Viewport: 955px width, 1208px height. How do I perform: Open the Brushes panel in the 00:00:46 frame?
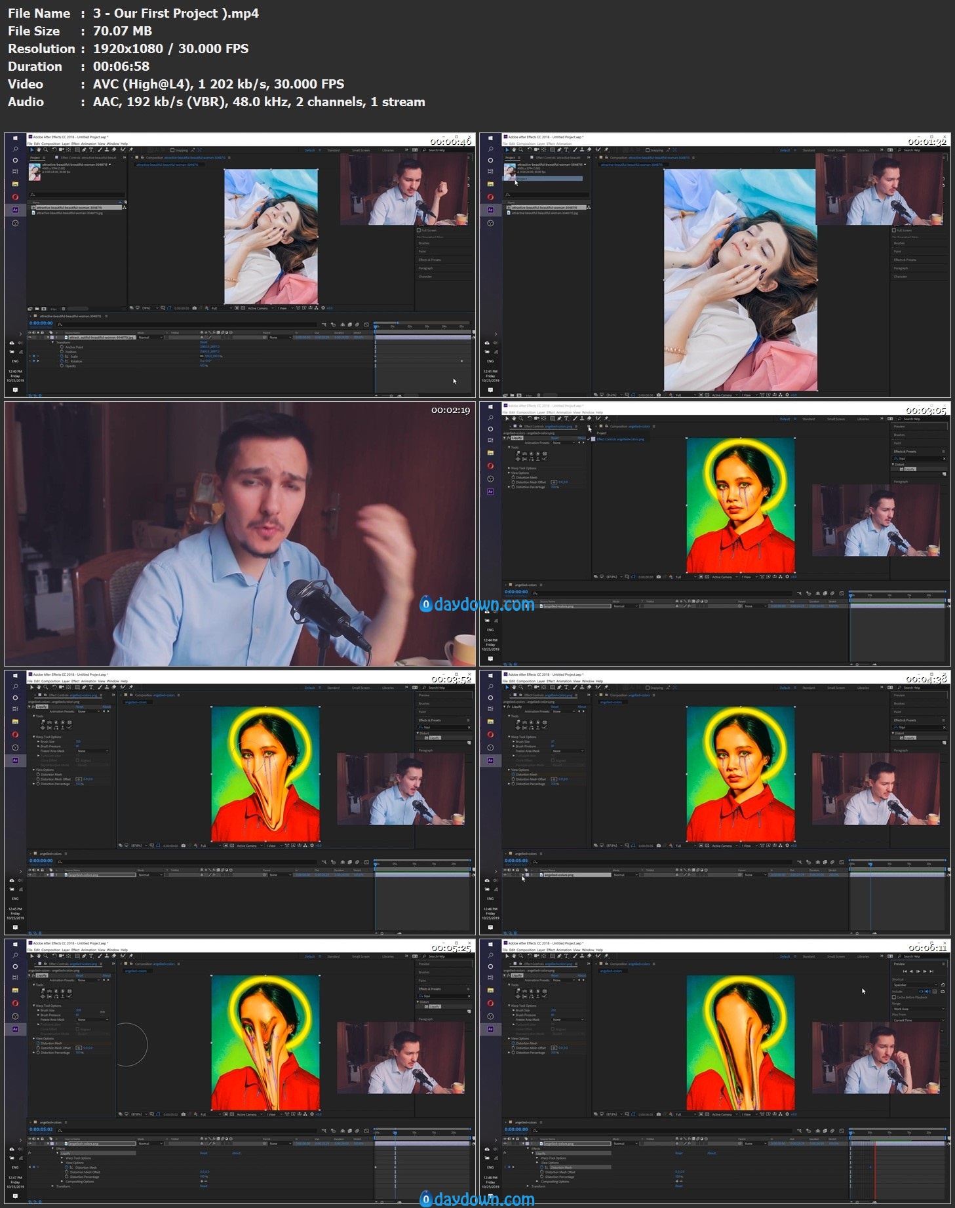(424, 243)
